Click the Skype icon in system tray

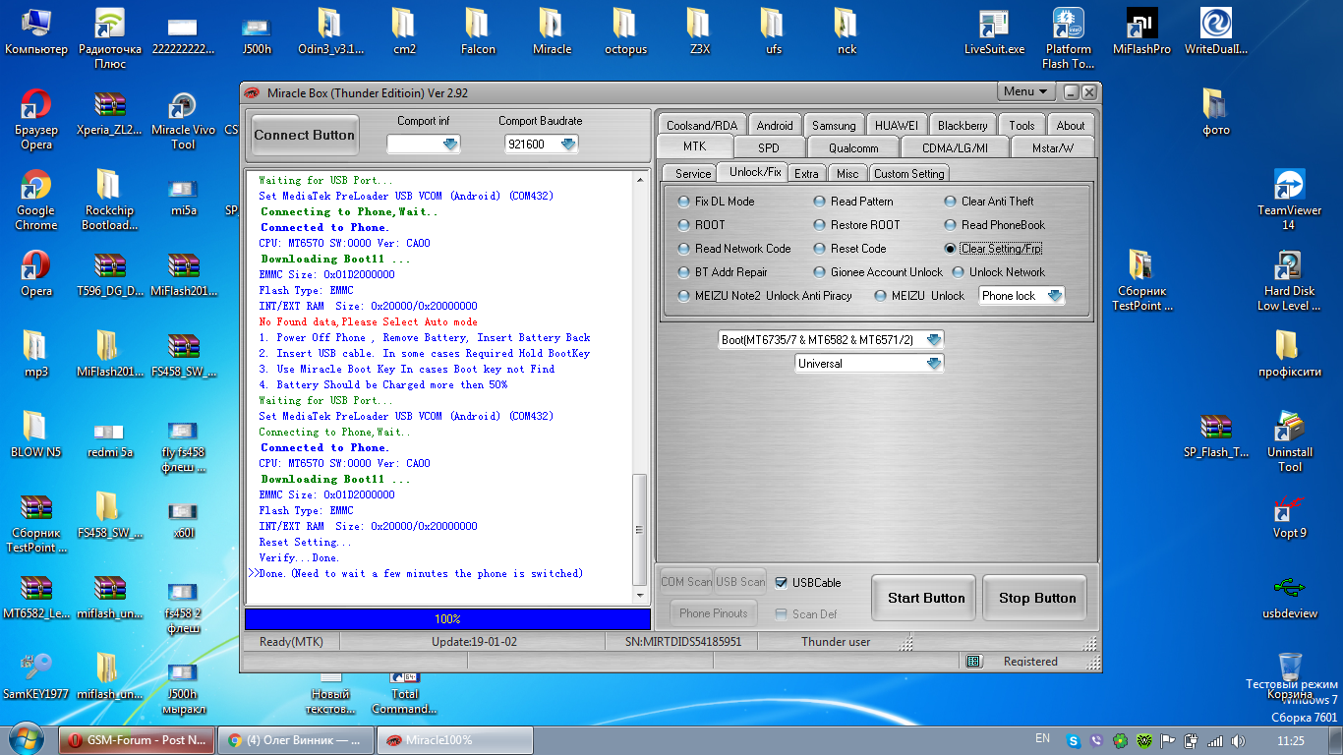click(x=1073, y=740)
